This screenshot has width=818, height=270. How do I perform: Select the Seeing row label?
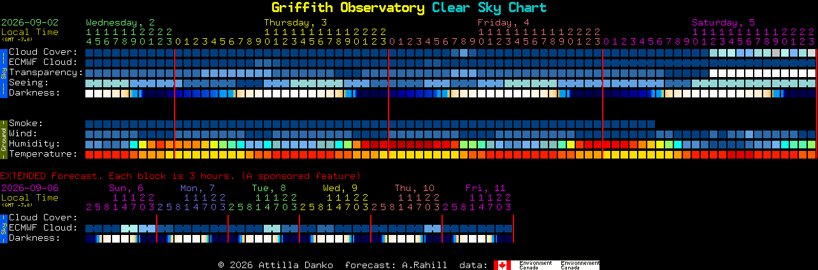(29, 82)
